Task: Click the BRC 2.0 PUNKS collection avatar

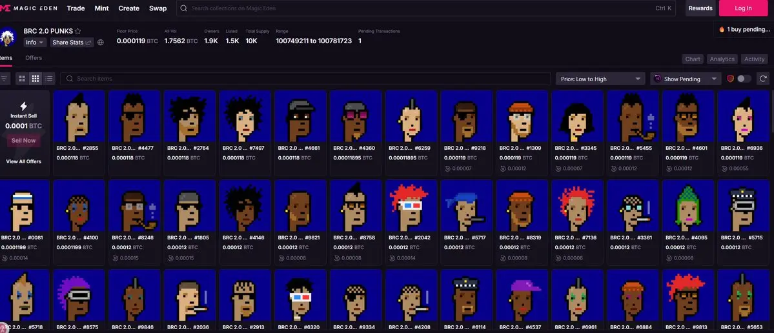Action: [8, 37]
